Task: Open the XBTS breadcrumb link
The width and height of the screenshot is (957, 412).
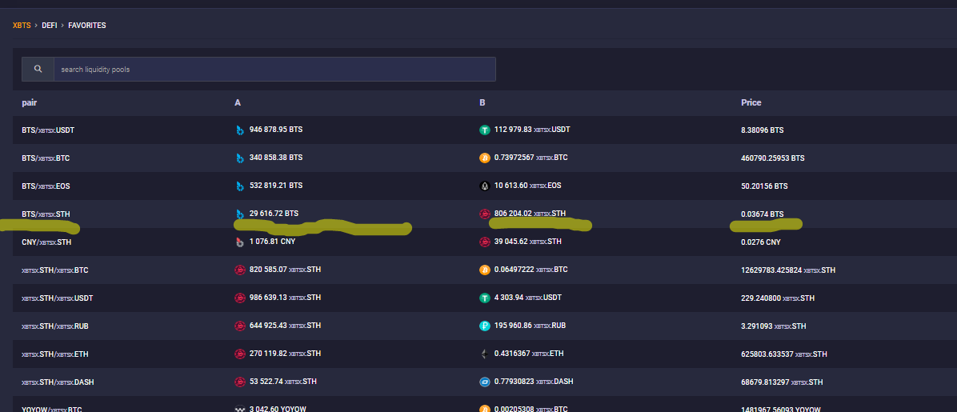Action: pos(22,26)
